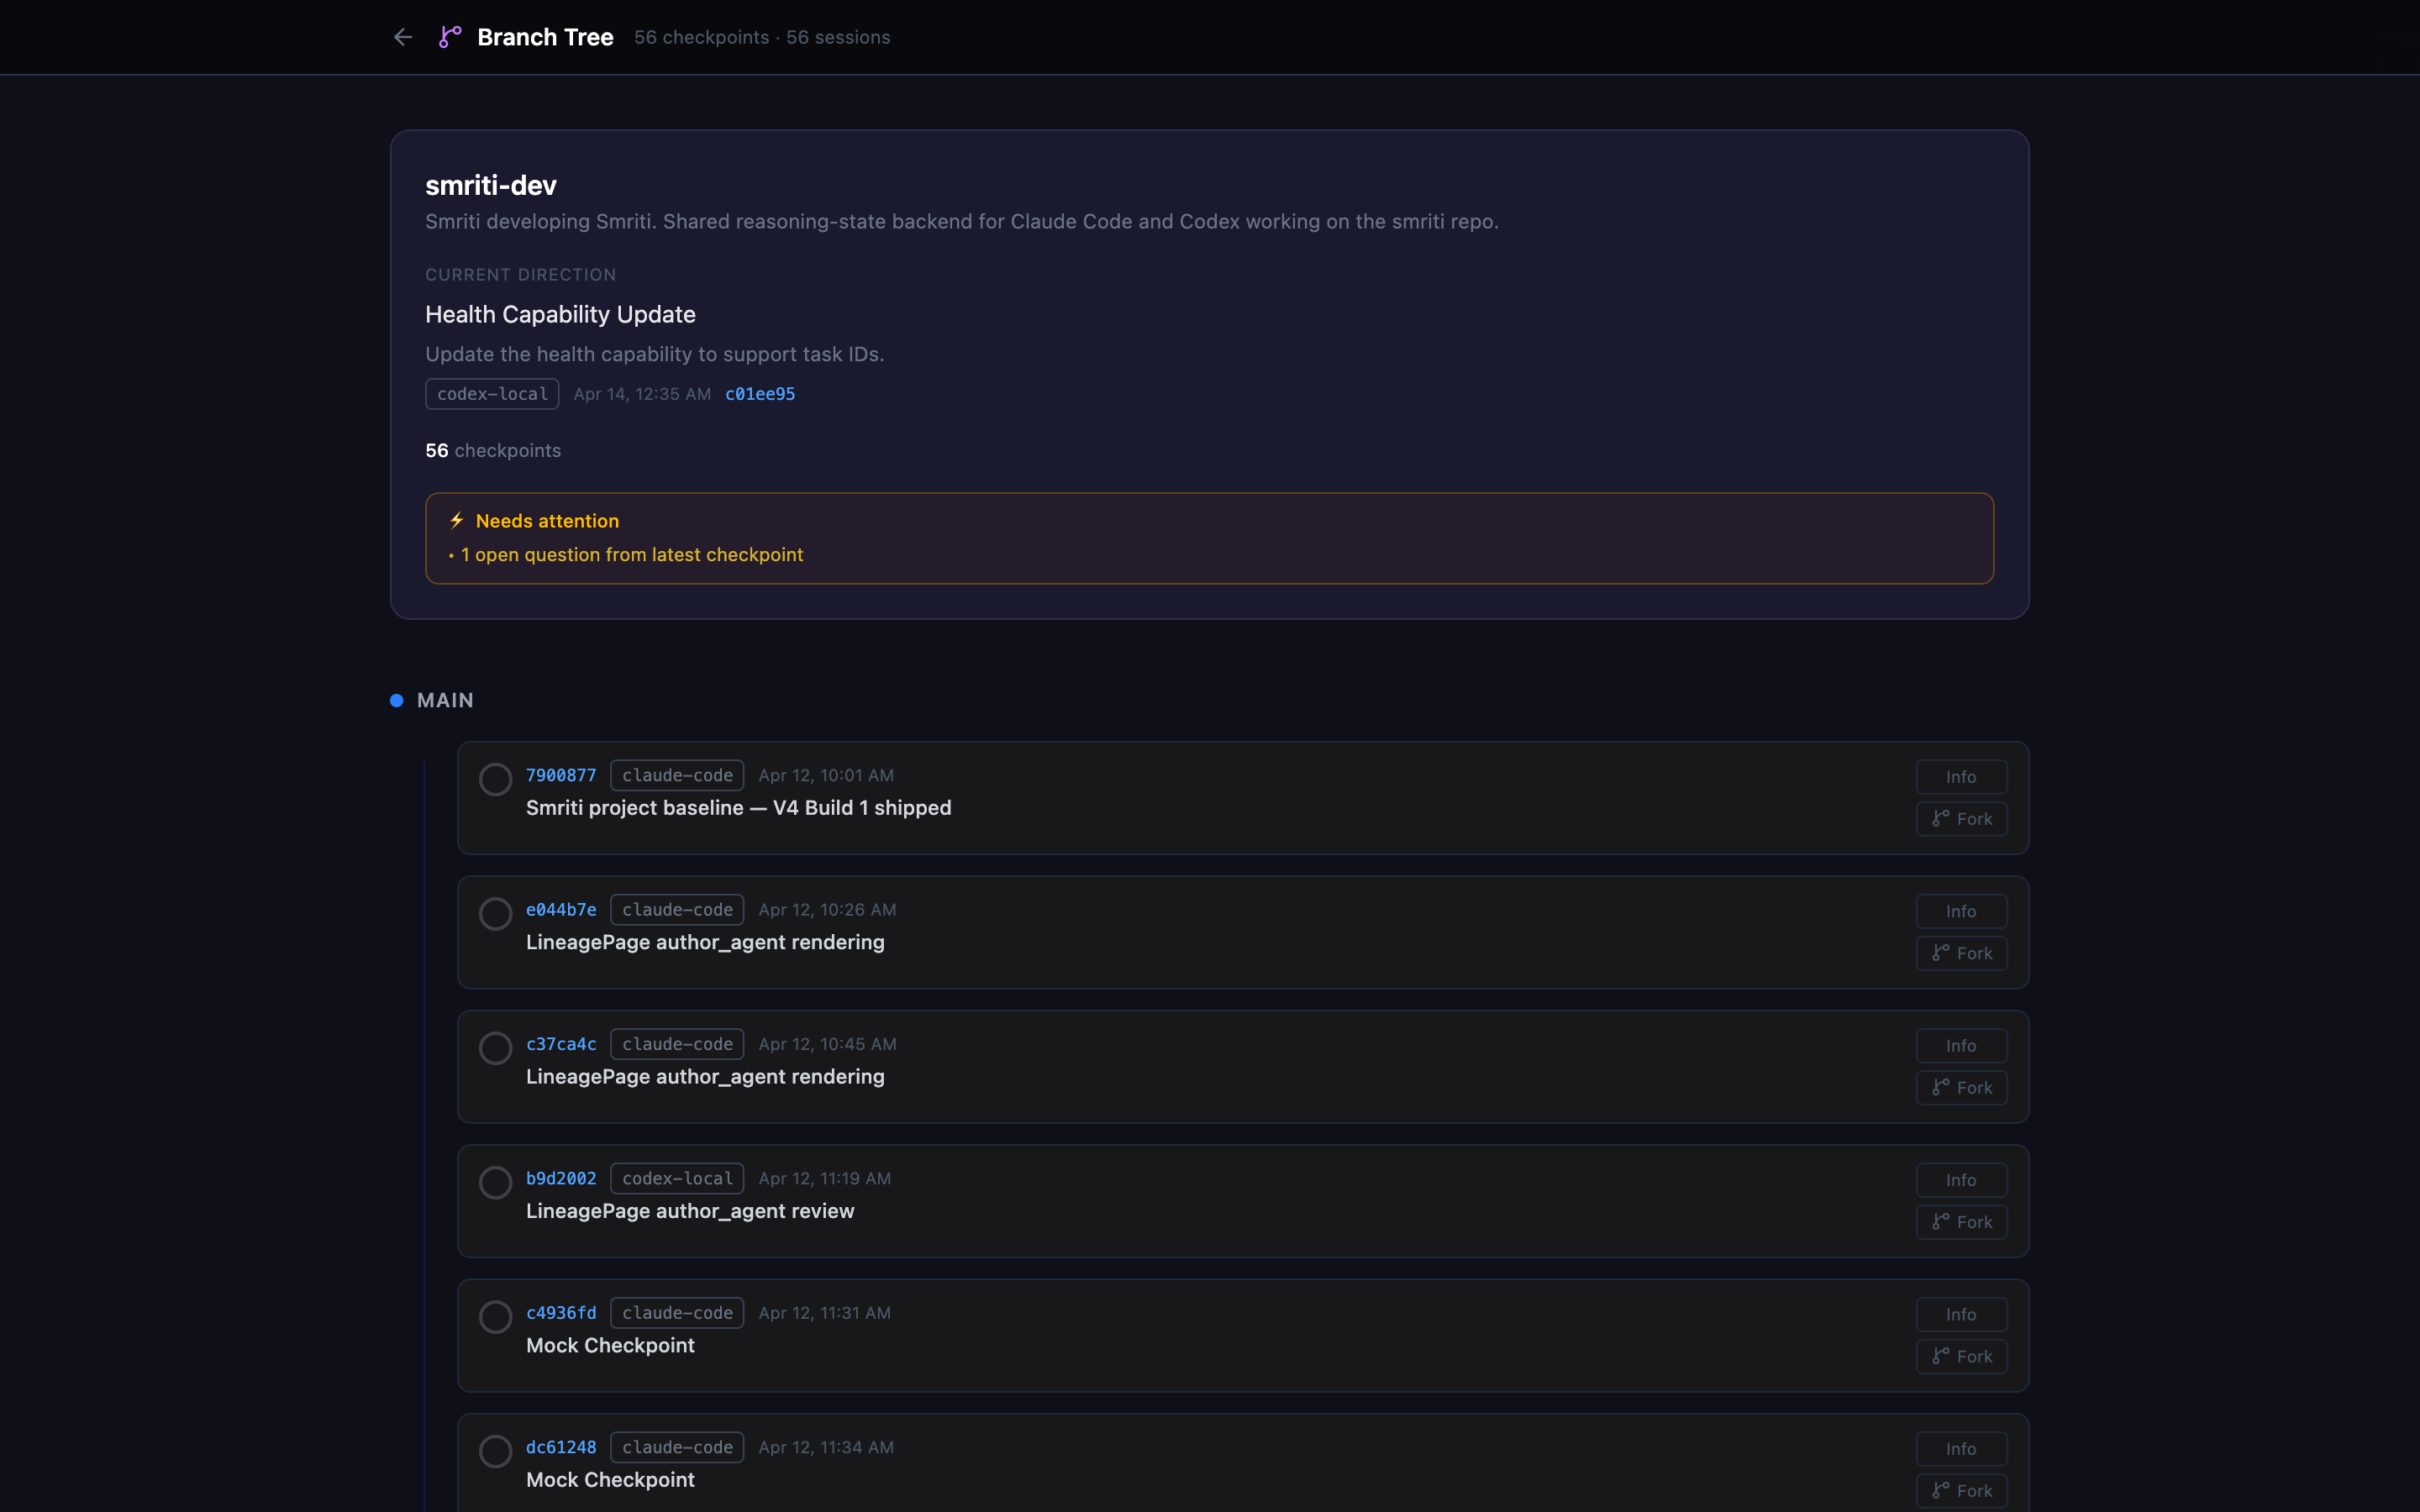Open checkpoint c37ca4c hash link
Image resolution: width=2420 pixels, height=1512 pixels.
click(x=561, y=1044)
